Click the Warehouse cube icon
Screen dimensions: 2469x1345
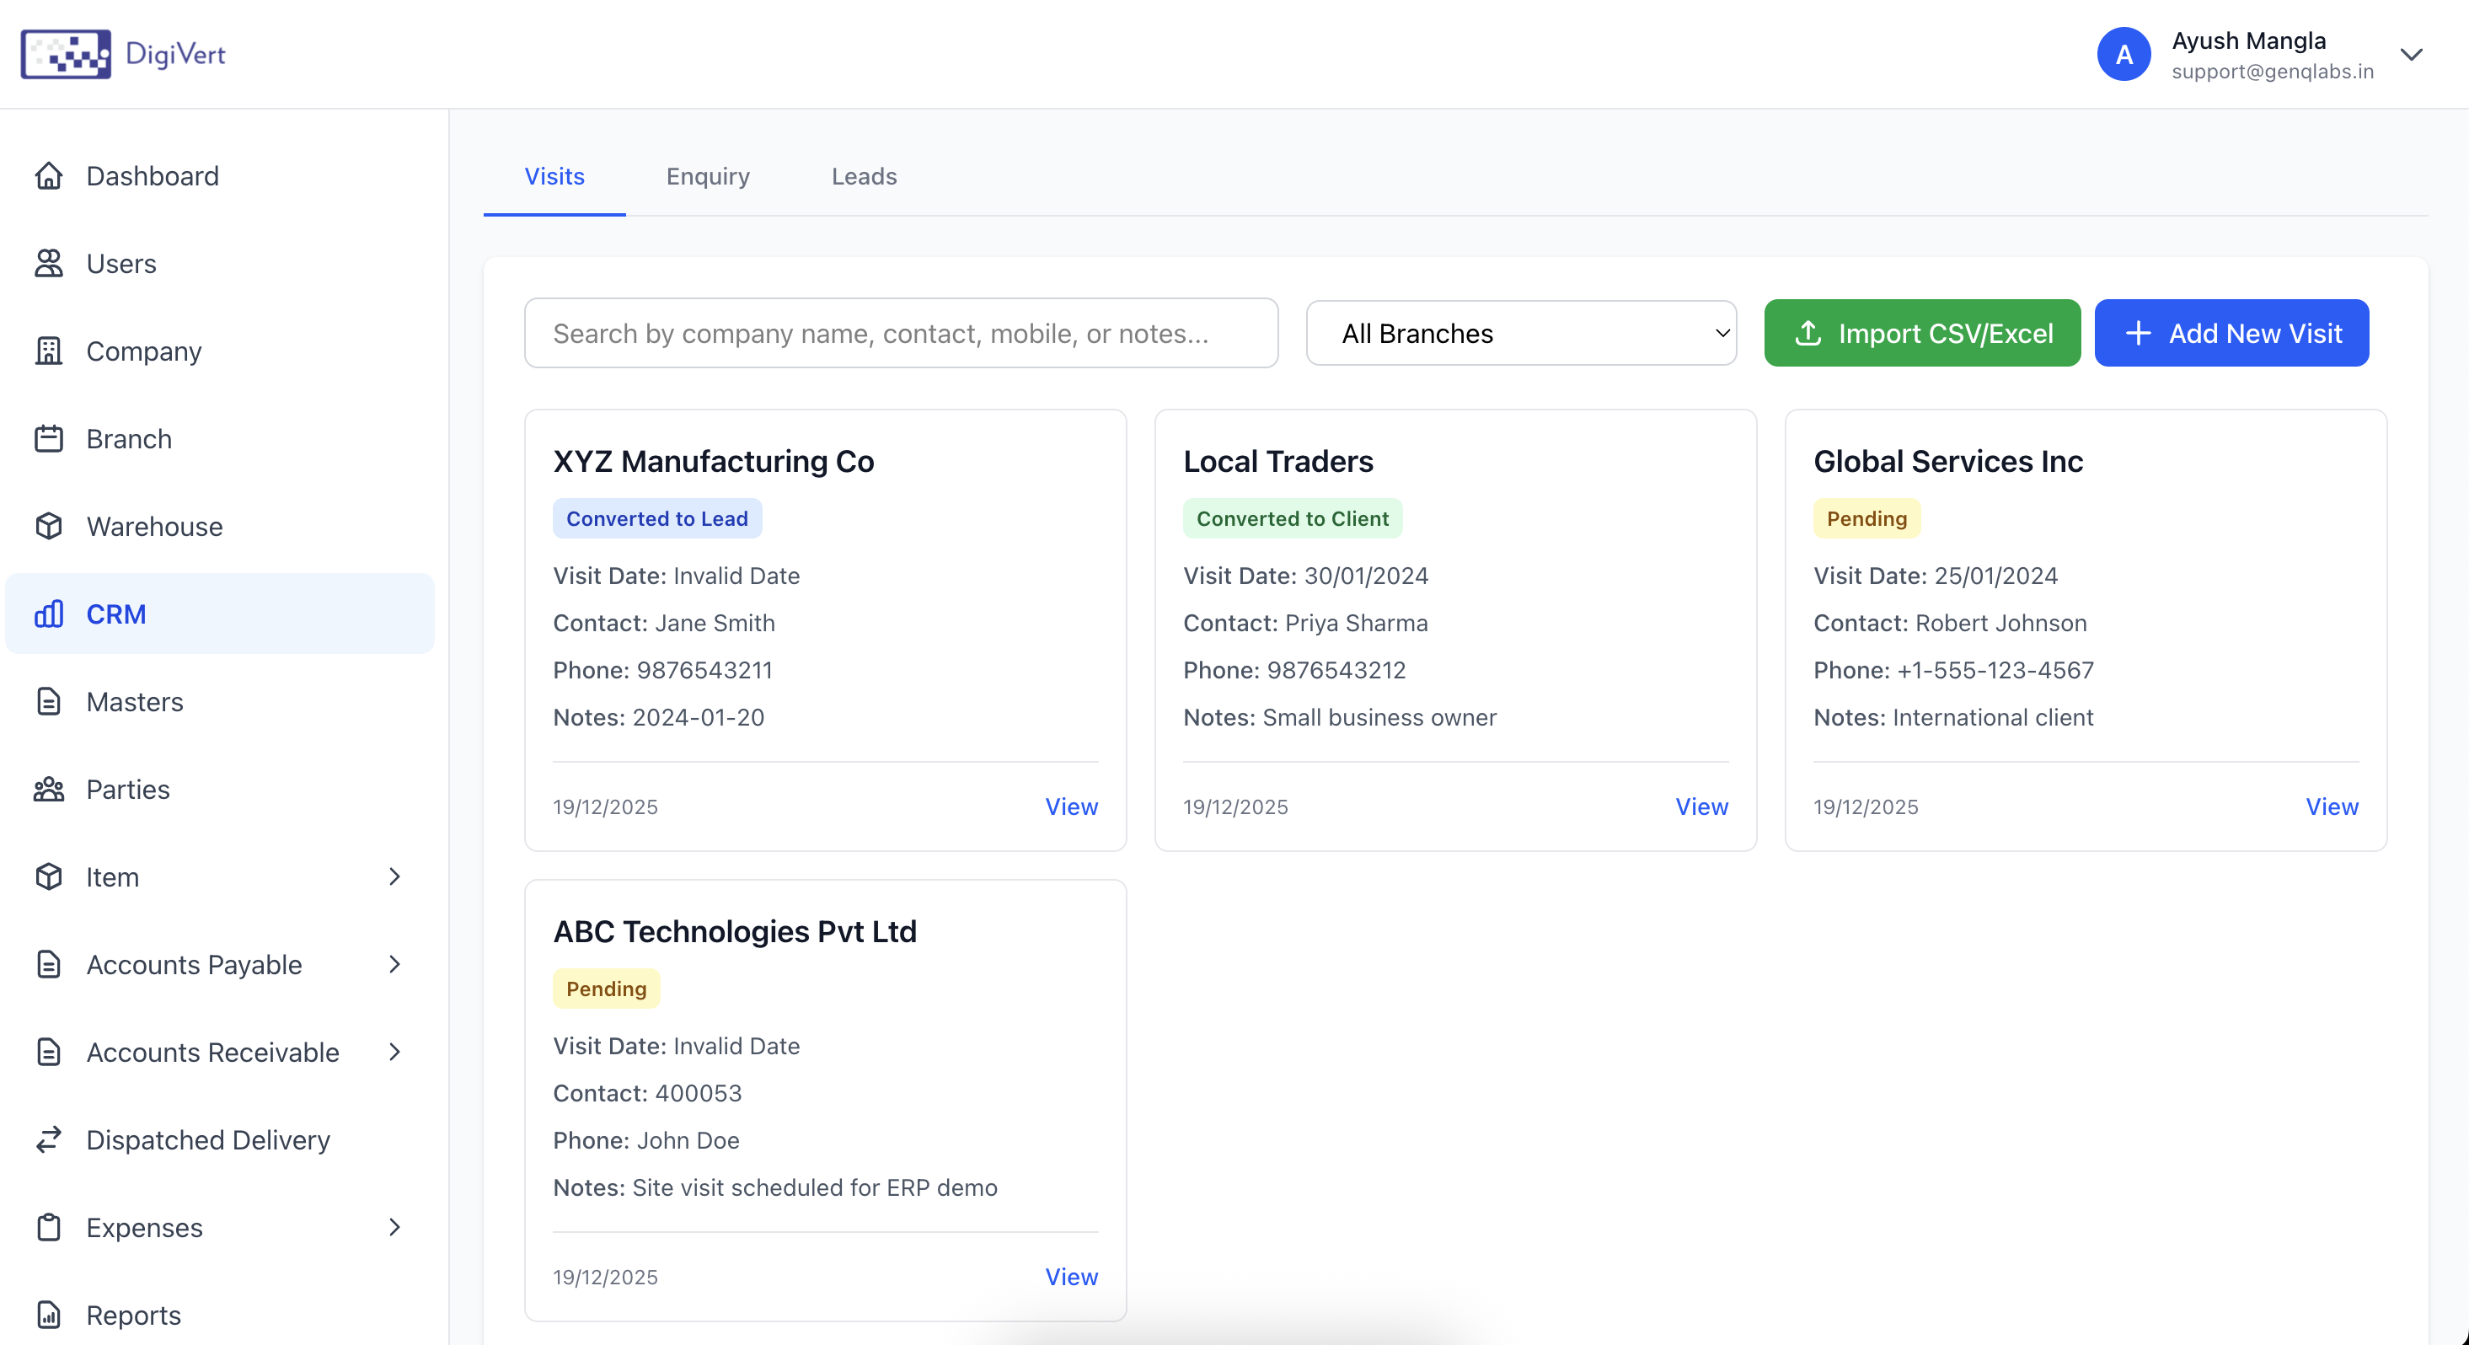[x=49, y=527]
